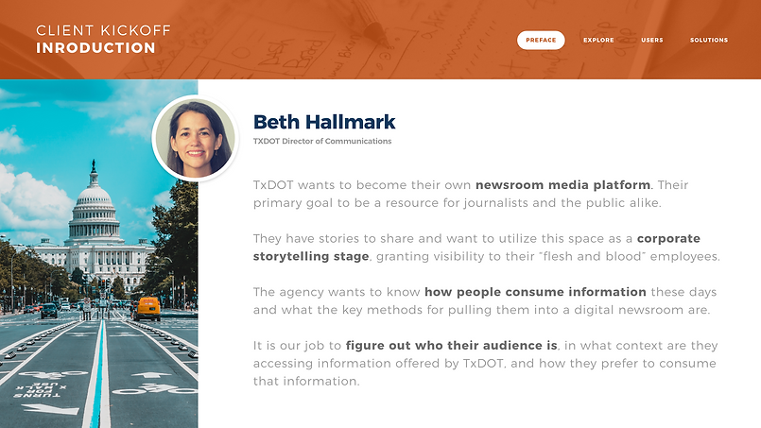Click bold phrase 'newsroom media platform'

click(x=563, y=185)
